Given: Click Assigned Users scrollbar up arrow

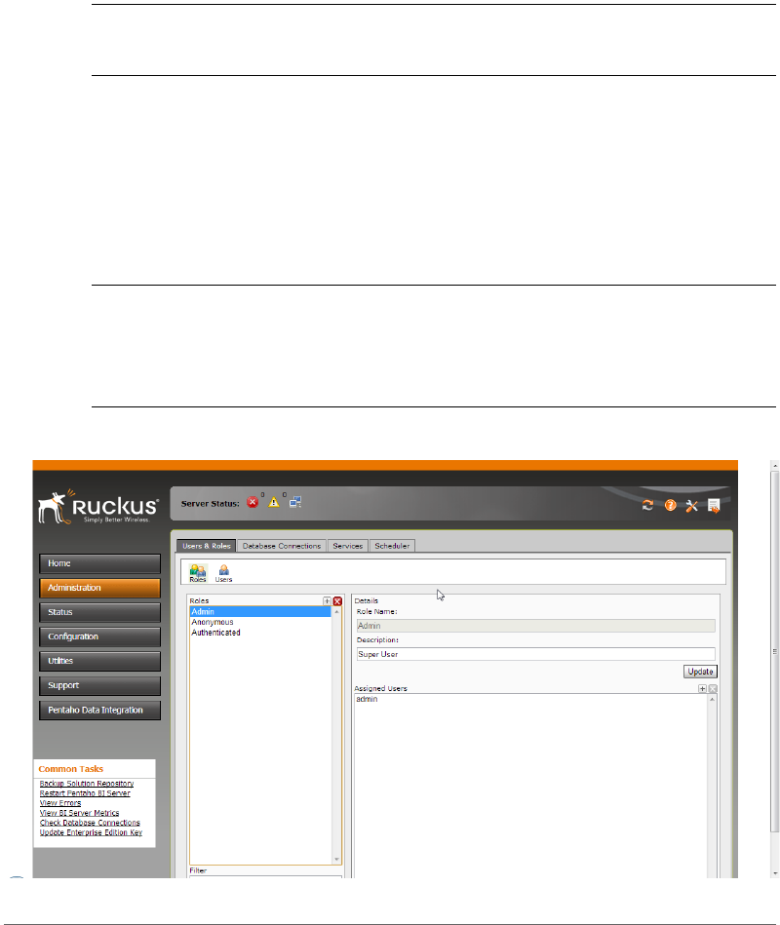Looking at the screenshot, I should coord(712,700).
